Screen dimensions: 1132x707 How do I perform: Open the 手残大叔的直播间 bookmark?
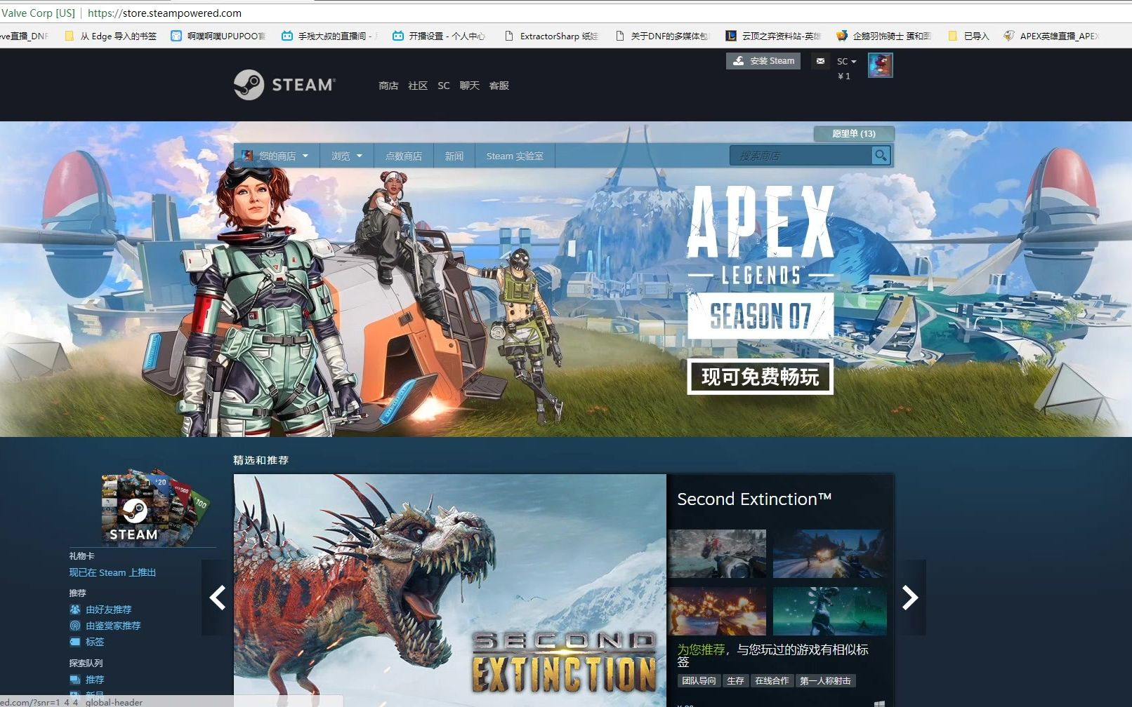(x=329, y=36)
